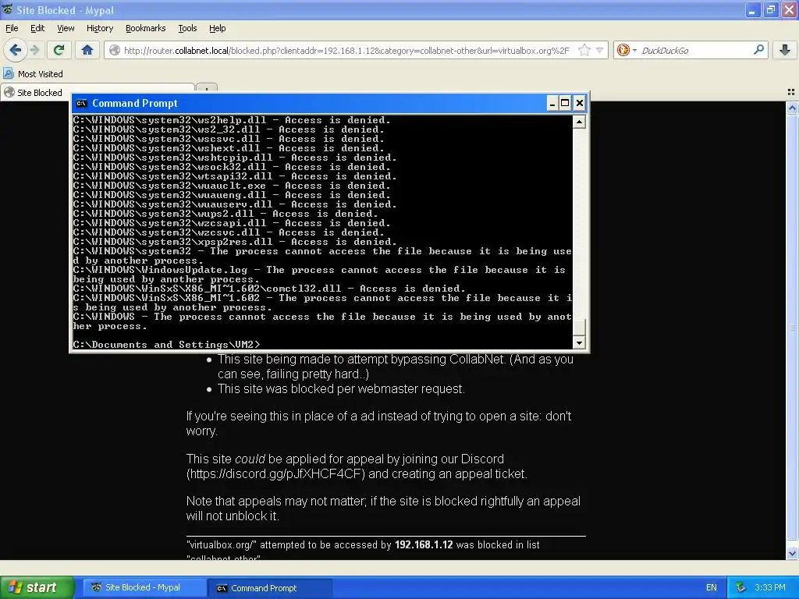
Task: Open the History menu
Action: click(x=100, y=28)
